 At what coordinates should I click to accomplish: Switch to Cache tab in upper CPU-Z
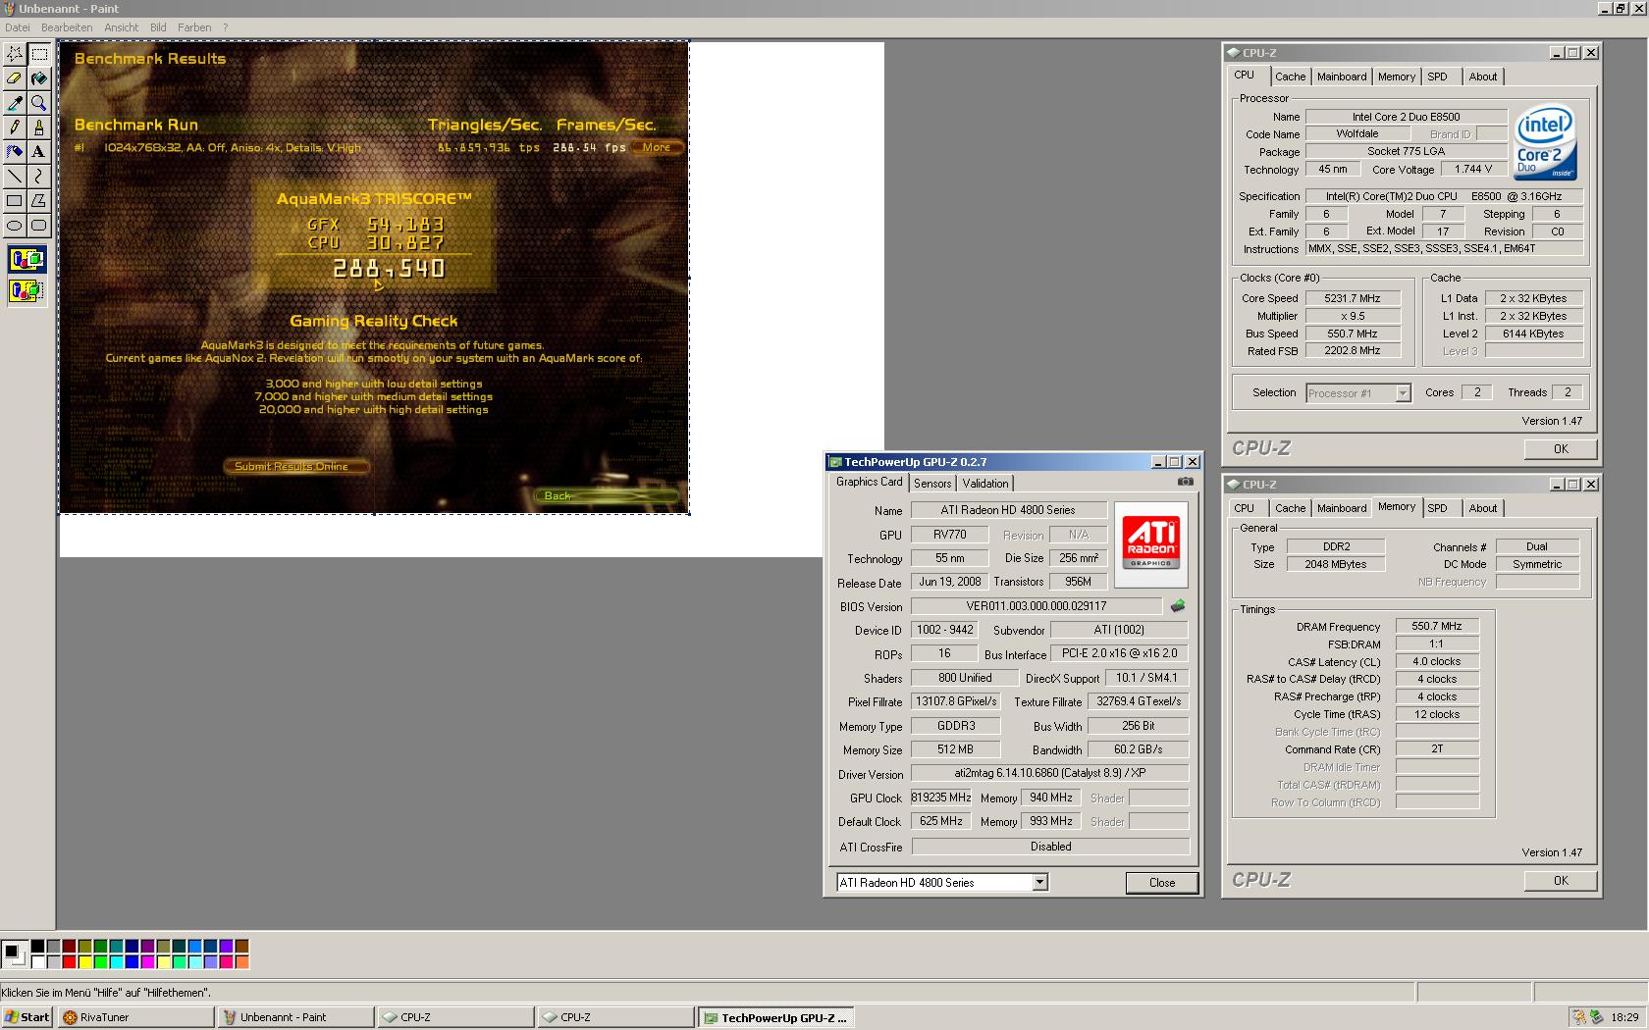tap(1290, 77)
